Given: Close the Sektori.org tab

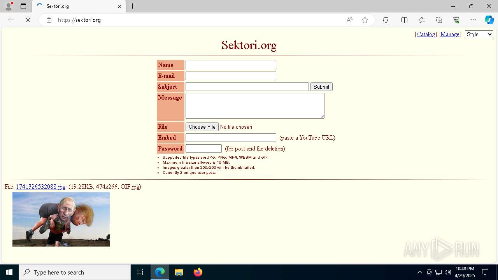Looking at the screenshot, I should (x=119, y=6).
